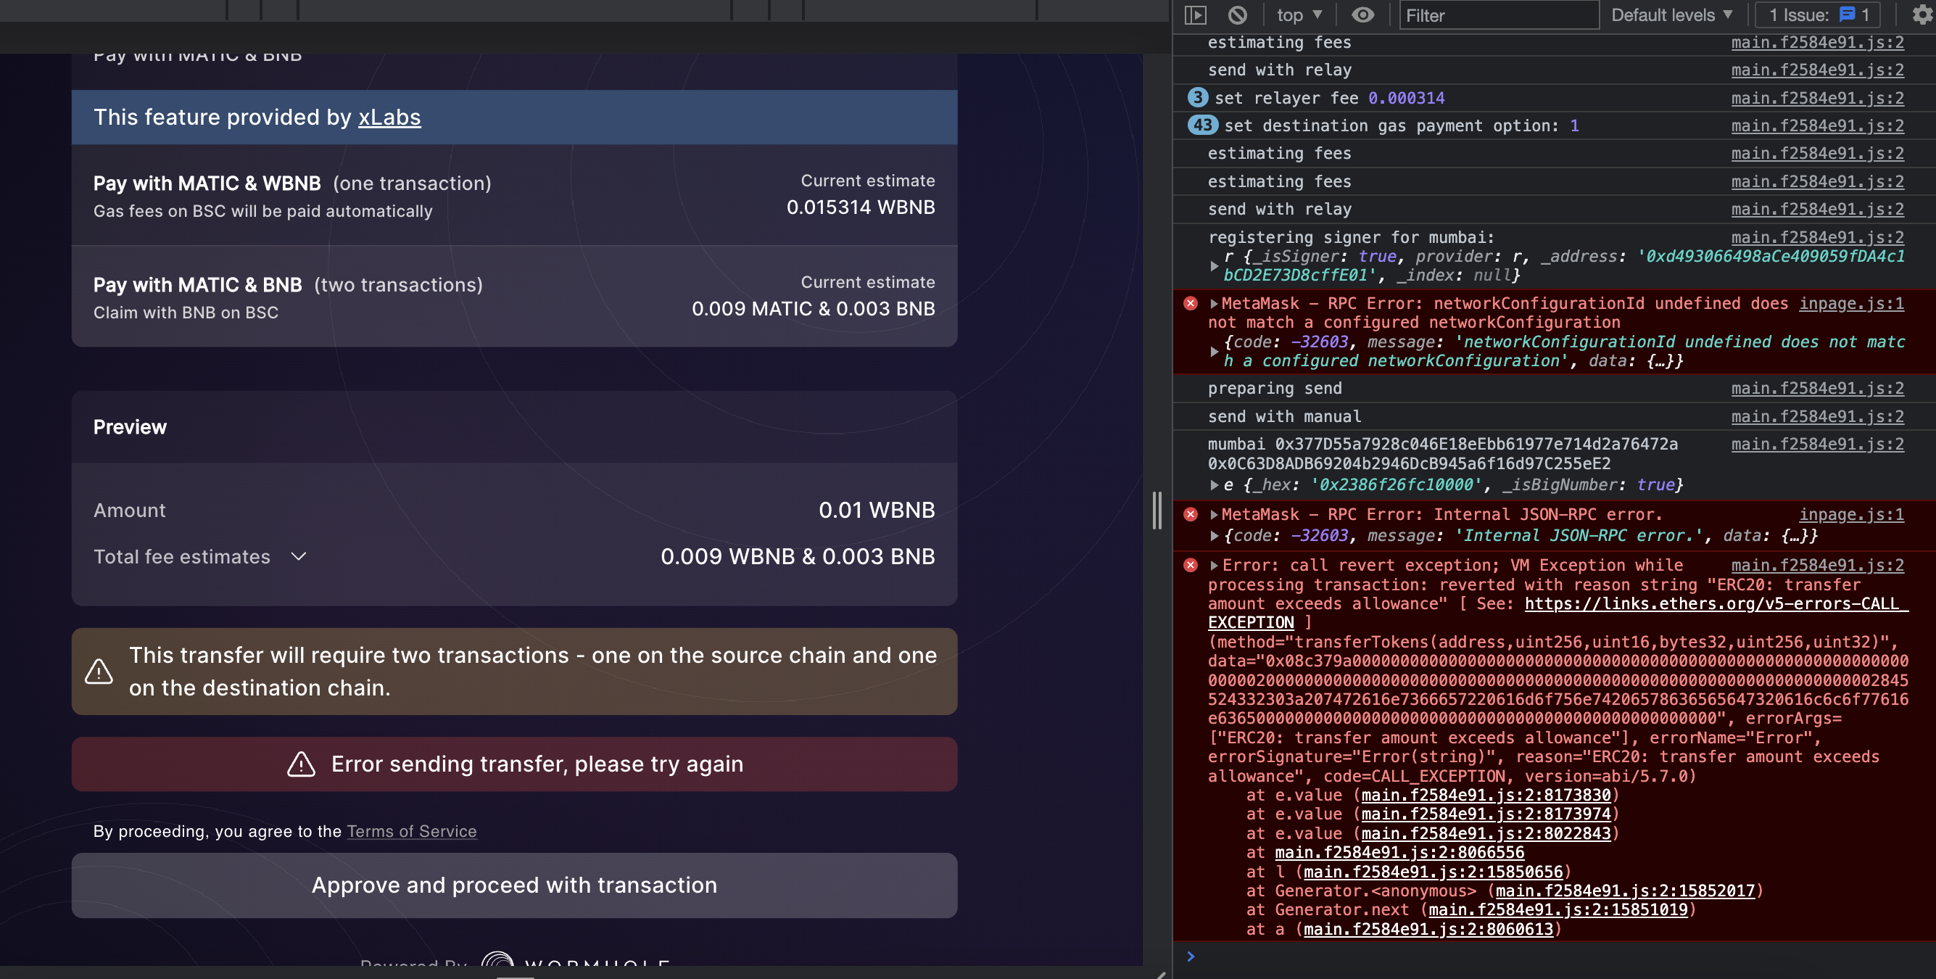Toggle the console sidebar panel
Viewport: 1936px width, 979px height.
click(x=1196, y=15)
